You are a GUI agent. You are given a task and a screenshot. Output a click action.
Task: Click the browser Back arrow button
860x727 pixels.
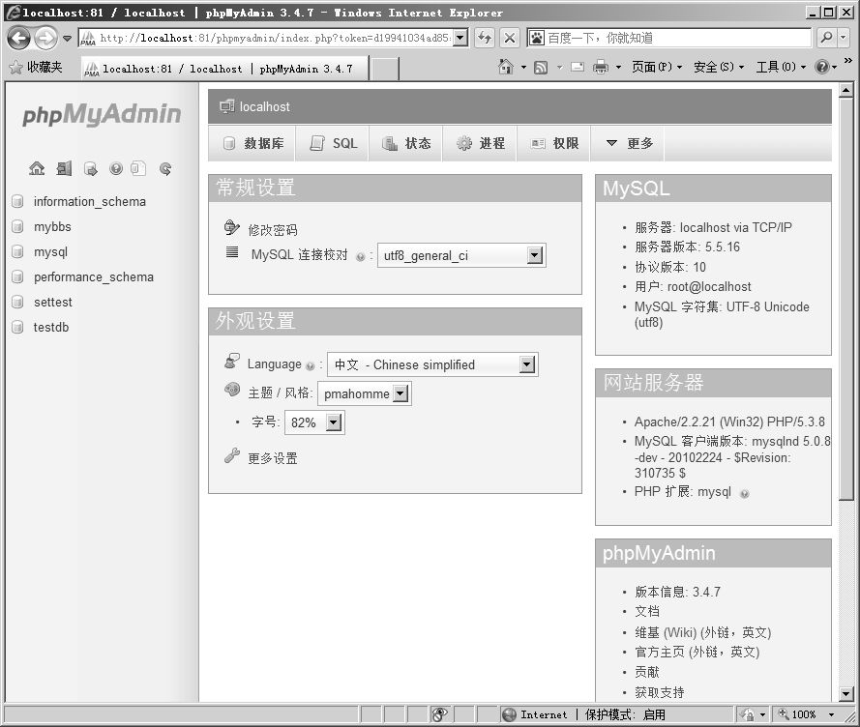pos(19,38)
